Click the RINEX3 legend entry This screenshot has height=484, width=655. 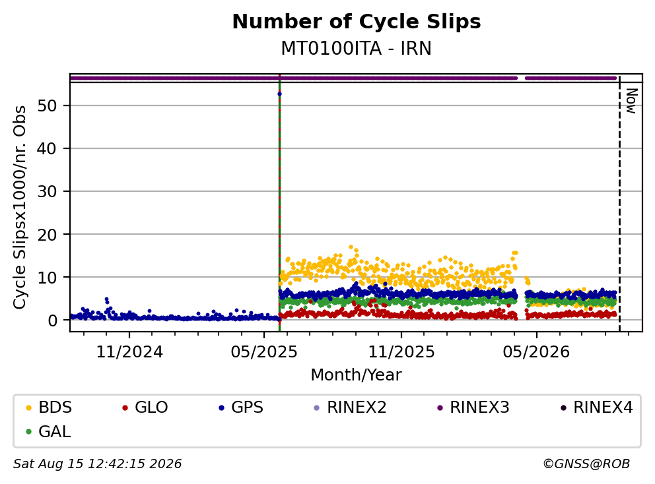coord(473,408)
